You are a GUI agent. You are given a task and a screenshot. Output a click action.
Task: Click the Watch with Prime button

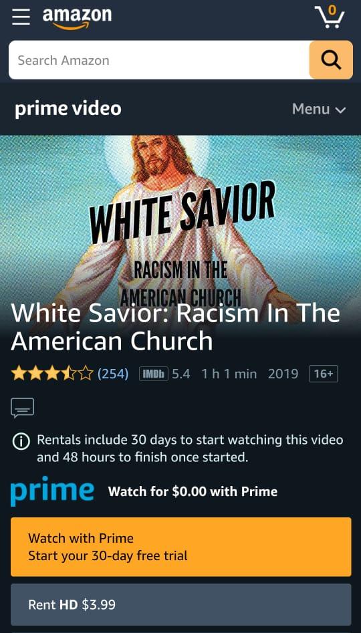point(181,547)
